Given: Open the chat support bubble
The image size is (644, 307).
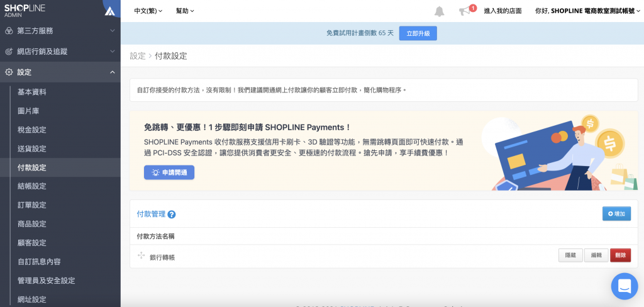Looking at the screenshot, I should point(625,286).
